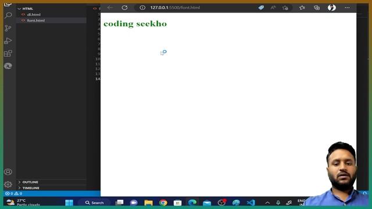Open the weather widget on the taskbar

23,203
